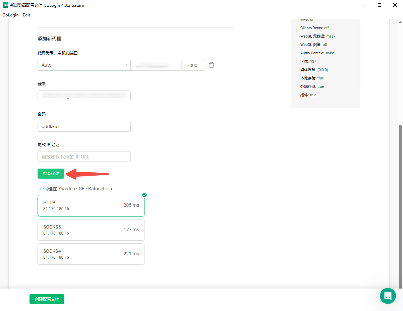The image size is (403, 311).
Task: Click the trash icon to delete proxy
Action: pos(212,65)
